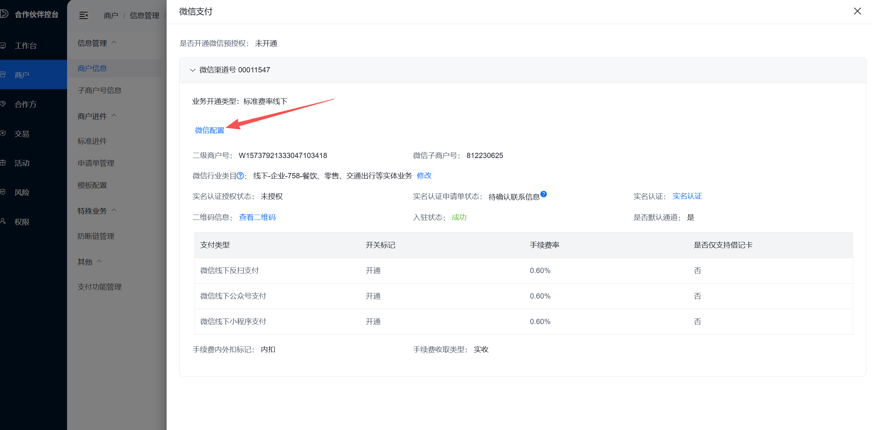Viewport: 872px width, 430px height.
Task: Click help icon next to 待确认联系信息
Action: tap(544, 194)
